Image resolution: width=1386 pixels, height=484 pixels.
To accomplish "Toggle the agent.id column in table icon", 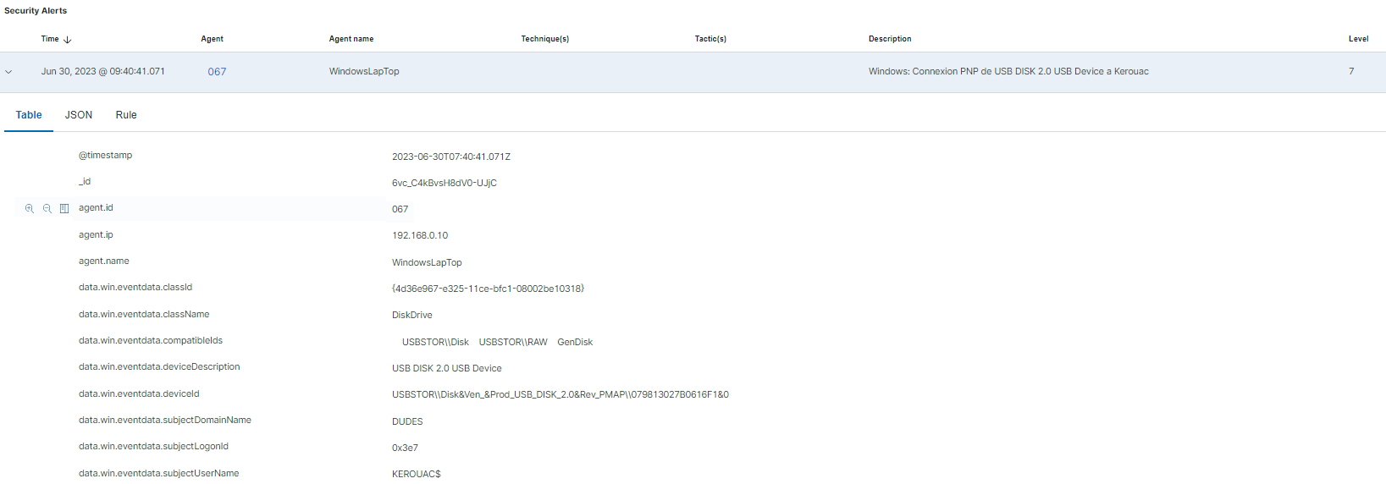I will click(x=64, y=208).
